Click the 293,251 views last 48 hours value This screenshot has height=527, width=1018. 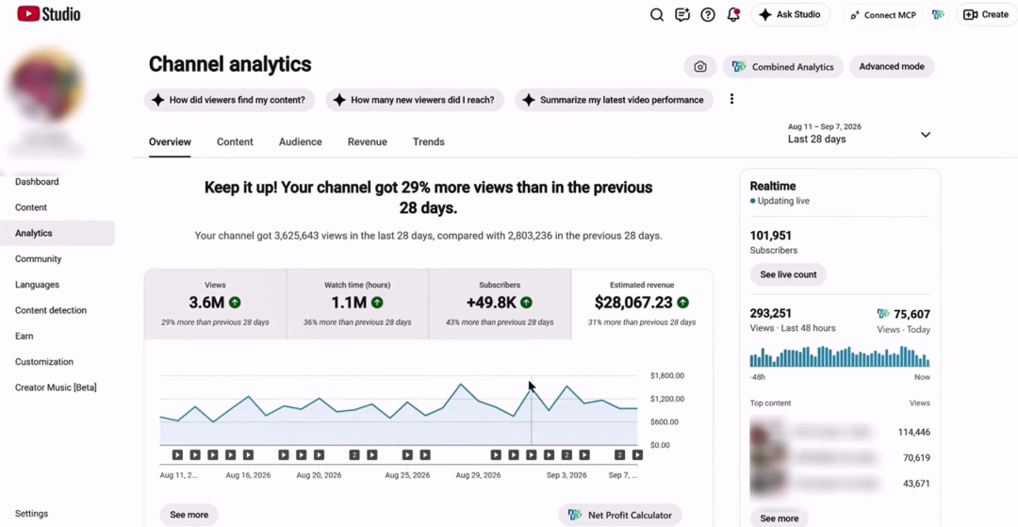pos(771,314)
